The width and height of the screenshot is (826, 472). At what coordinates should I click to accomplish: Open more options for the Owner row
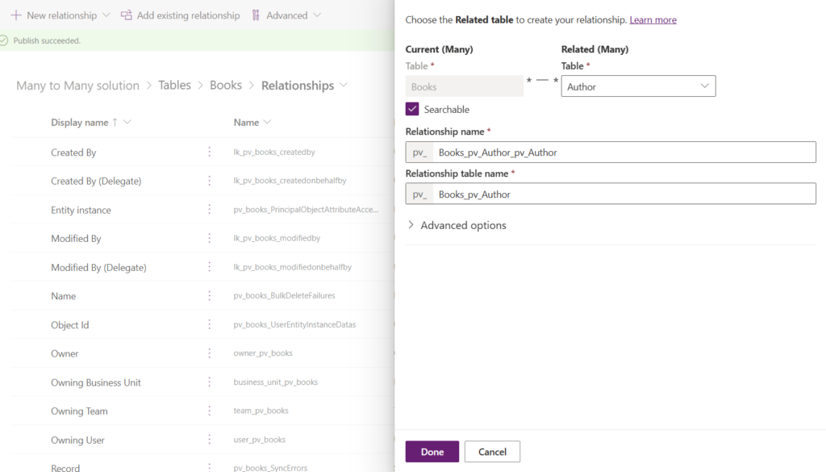[209, 353]
